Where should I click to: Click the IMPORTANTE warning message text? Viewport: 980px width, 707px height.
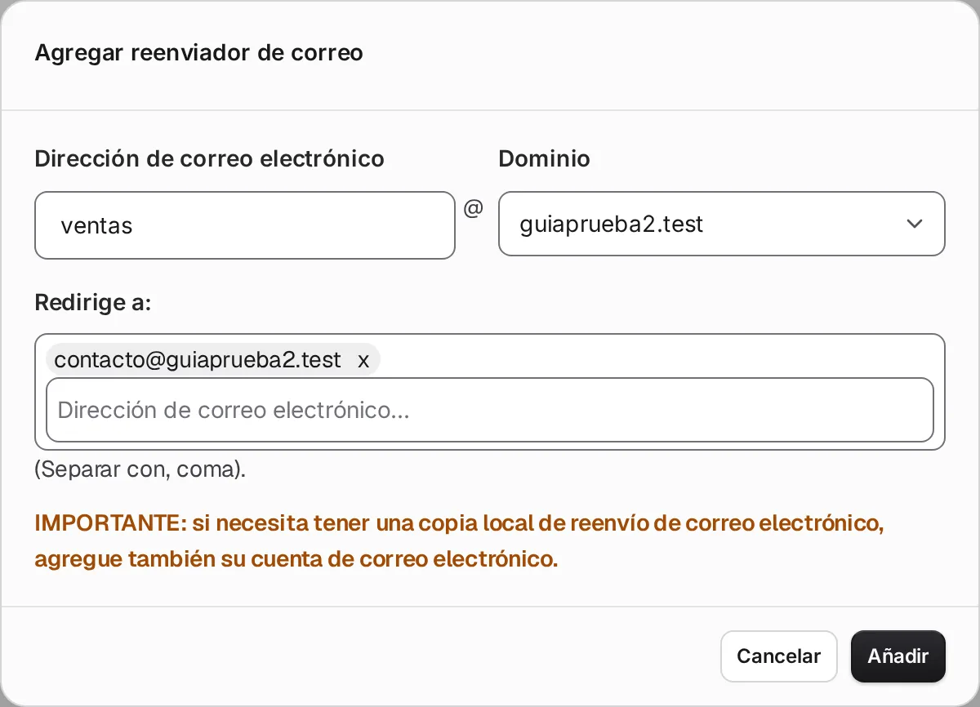click(459, 541)
